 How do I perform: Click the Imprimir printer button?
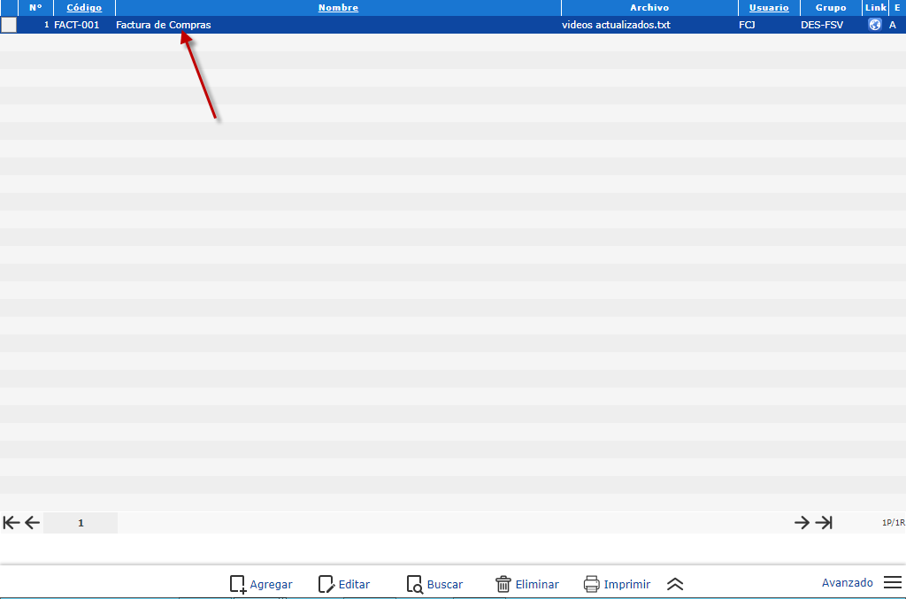click(x=617, y=584)
